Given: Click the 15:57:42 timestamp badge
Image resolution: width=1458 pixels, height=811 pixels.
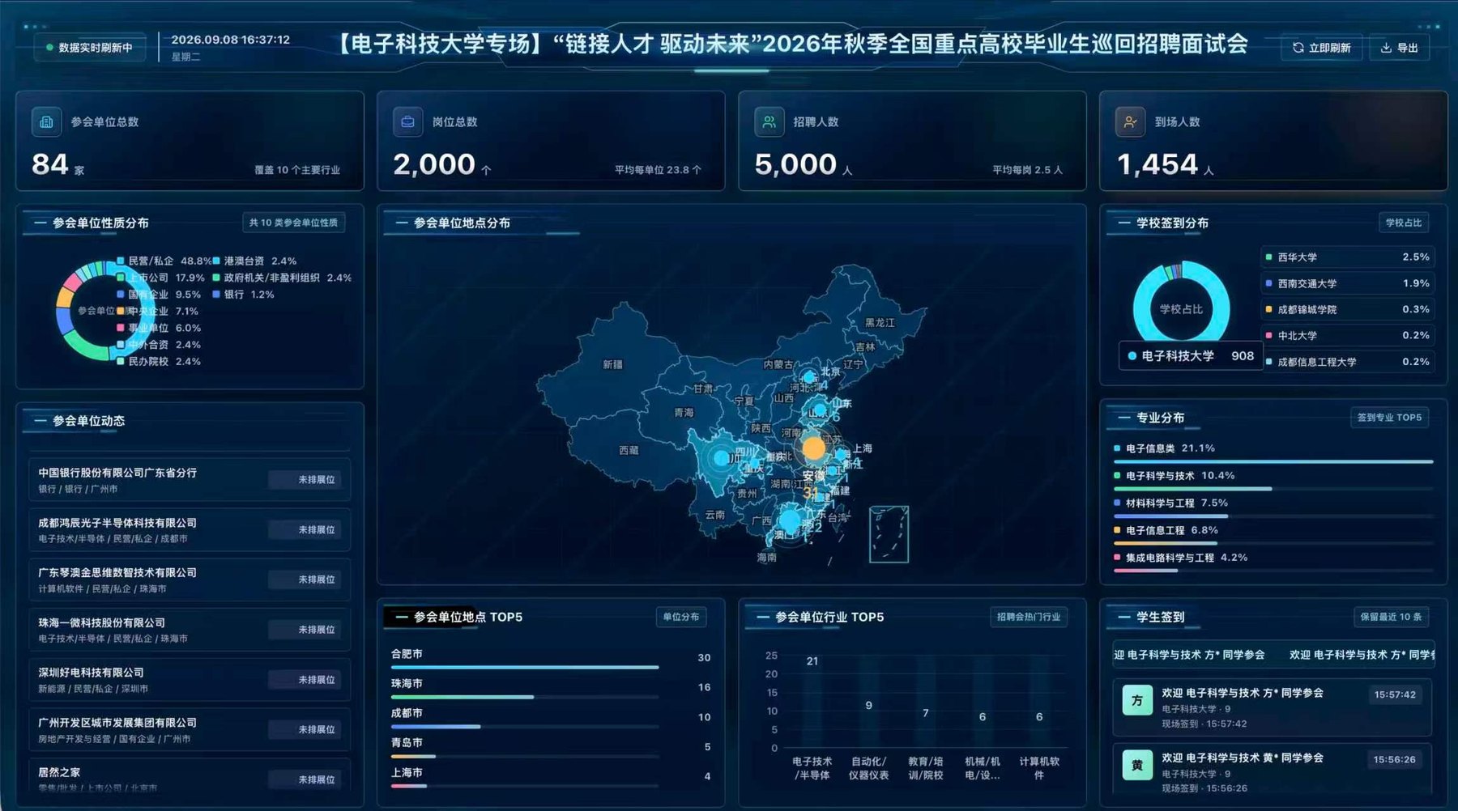Looking at the screenshot, I should pyautogui.click(x=1395, y=694).
